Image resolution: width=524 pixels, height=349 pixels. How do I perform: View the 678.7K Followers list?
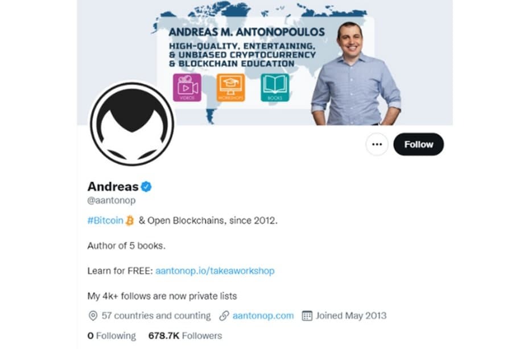(185, 335)
